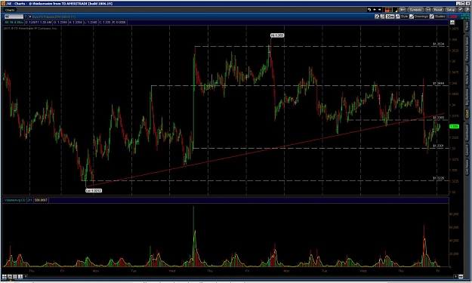
Task: Click the Reset button
Action: (x=438, y=10)
